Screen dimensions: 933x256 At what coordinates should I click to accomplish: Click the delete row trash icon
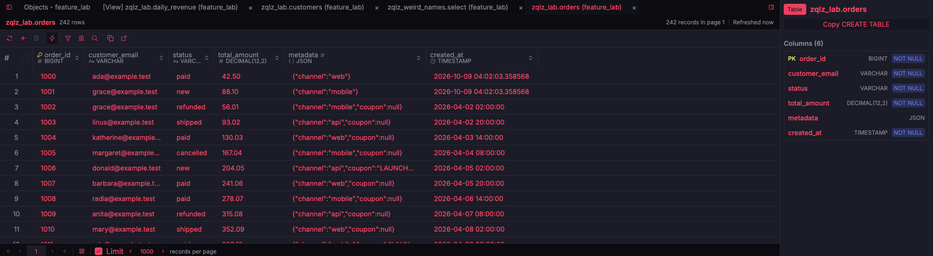tap(36, 38)
